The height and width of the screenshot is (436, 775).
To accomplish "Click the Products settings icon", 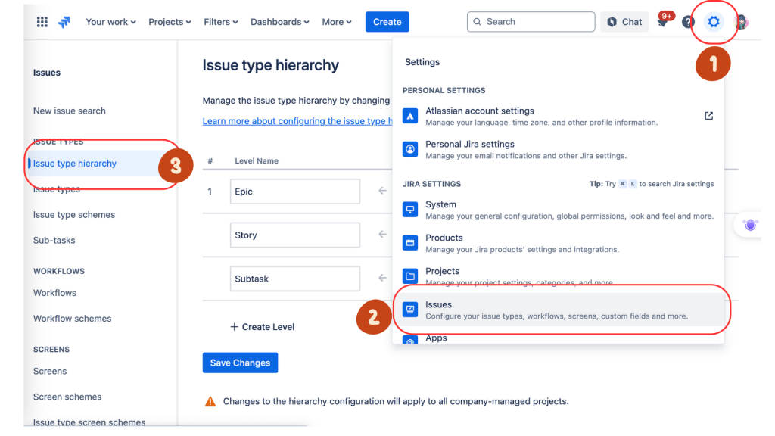I will click(x=409, y=243).
